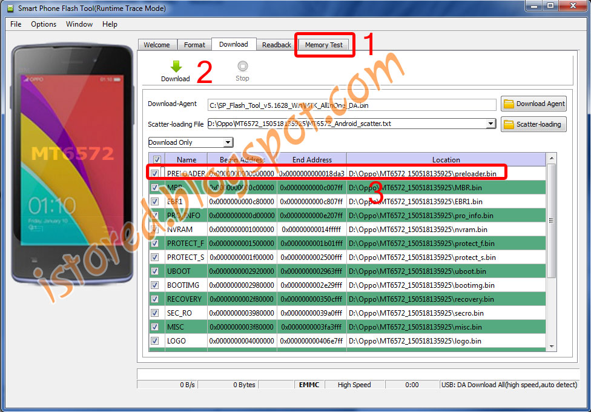Toggle the RECOVERY checkbox
Viewport: 591px width, 412px height.
(x=154, y=299)
